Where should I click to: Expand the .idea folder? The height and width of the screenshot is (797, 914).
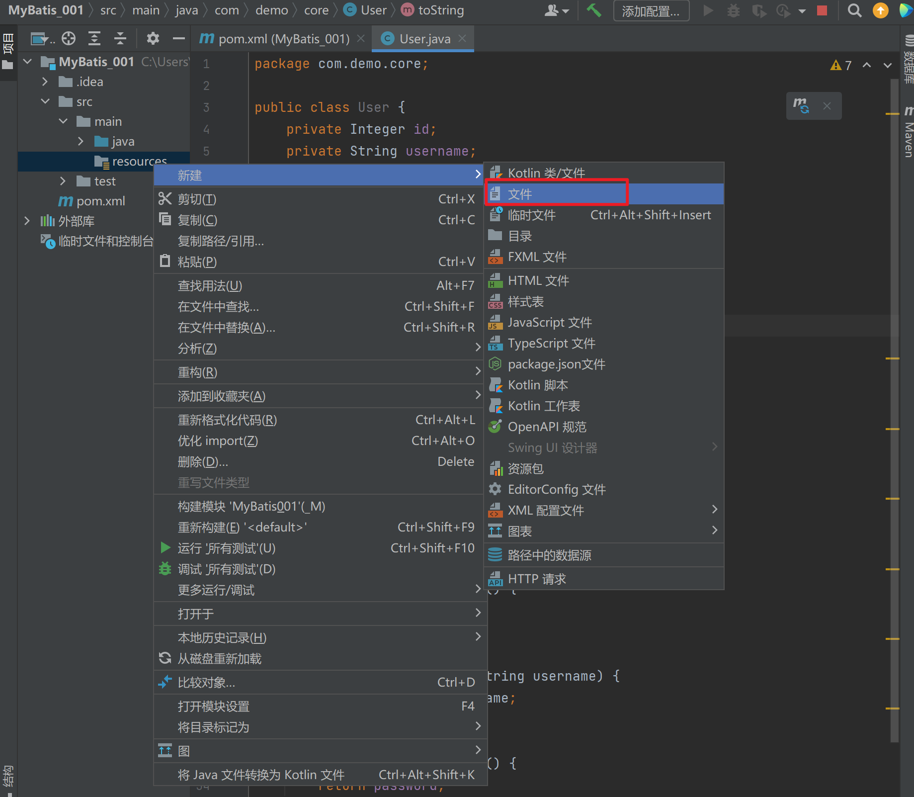(x=45, y=82)
